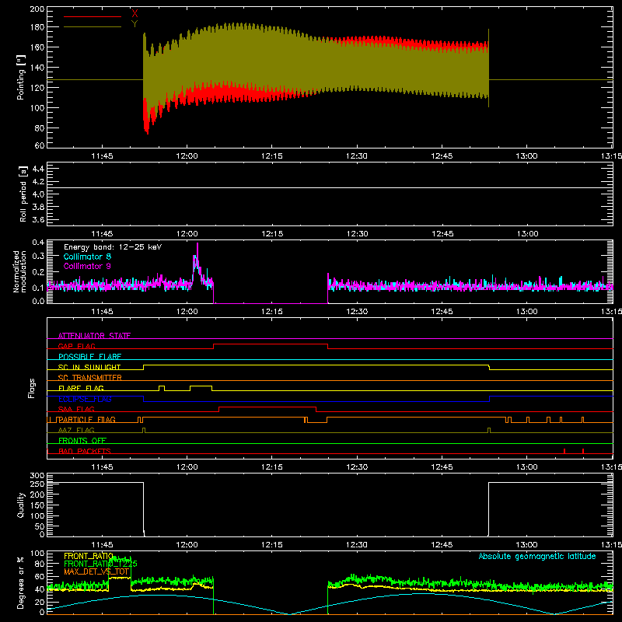622x622 pixels.
Task: Click the 'Absolute geomagnetic latitude' label
Action: (537, 556)
